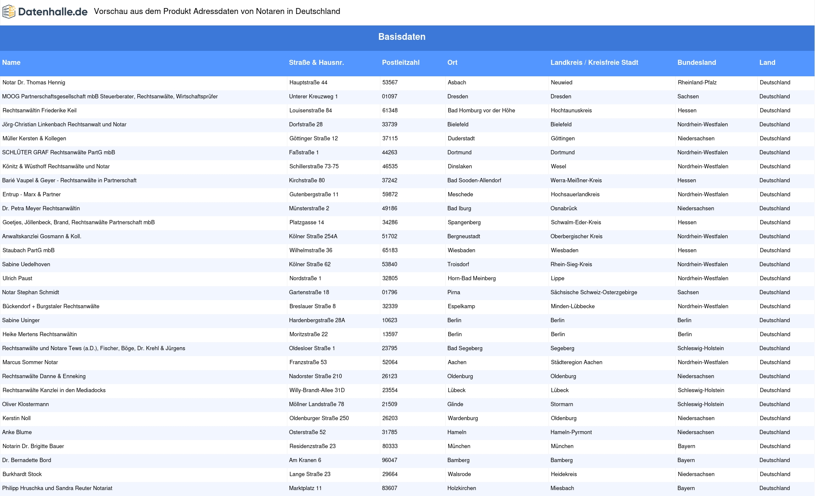Select Entrup - Marx & Partner
This screenshot has width=815, height=496.
point(31,195)
